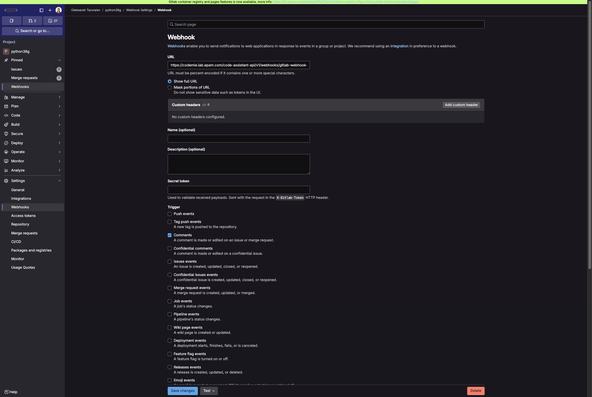Uncheck the Comments trigger
The image size is (592, 397).
coord(170,235)
